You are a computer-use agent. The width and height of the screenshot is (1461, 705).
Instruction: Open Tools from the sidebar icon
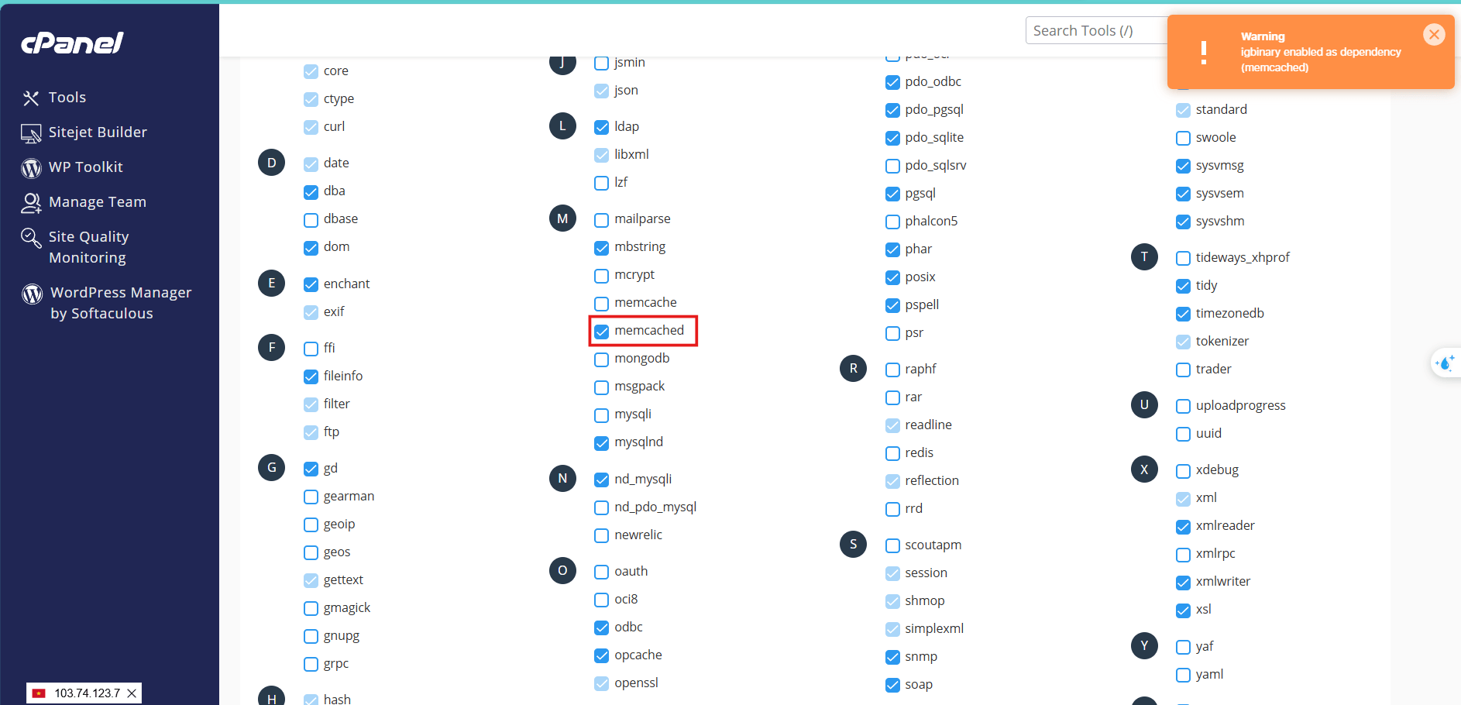click(x=31, y=98)
